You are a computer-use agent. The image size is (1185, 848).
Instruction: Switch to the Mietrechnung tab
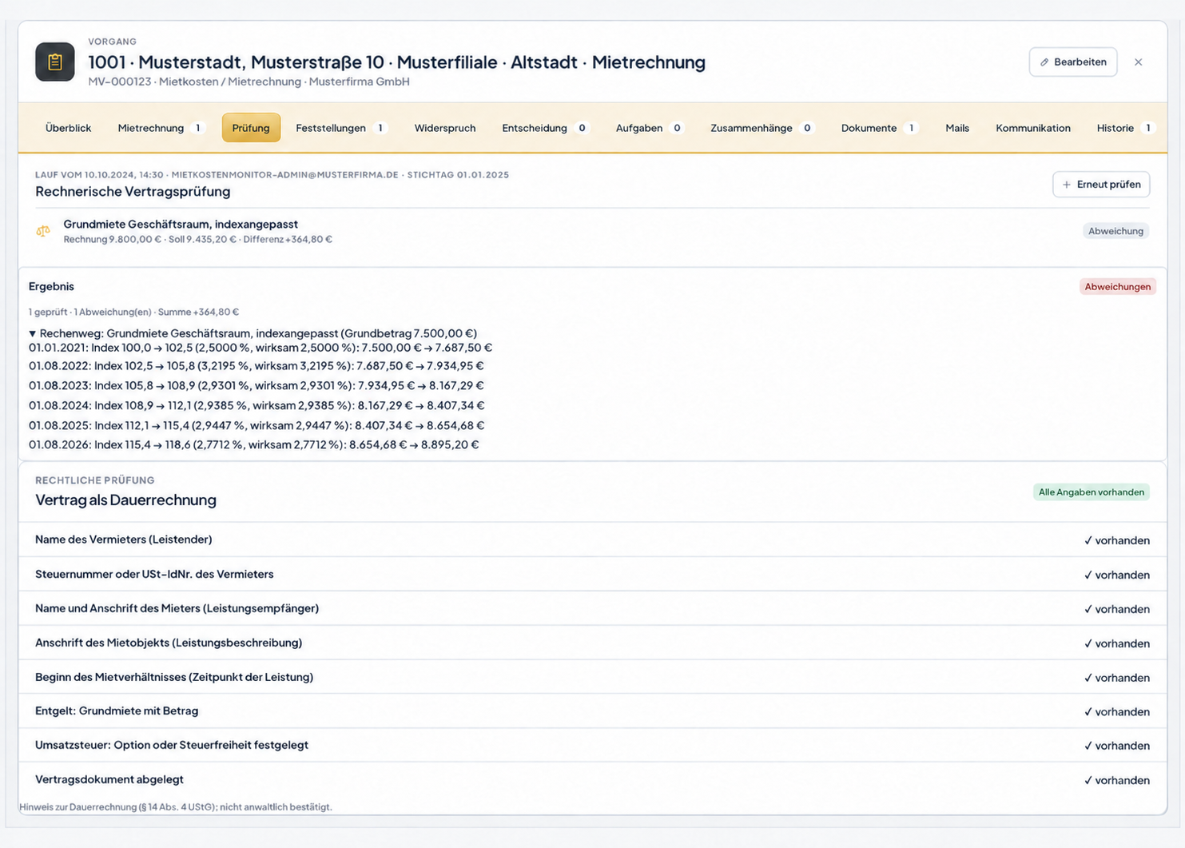point(161,128)
